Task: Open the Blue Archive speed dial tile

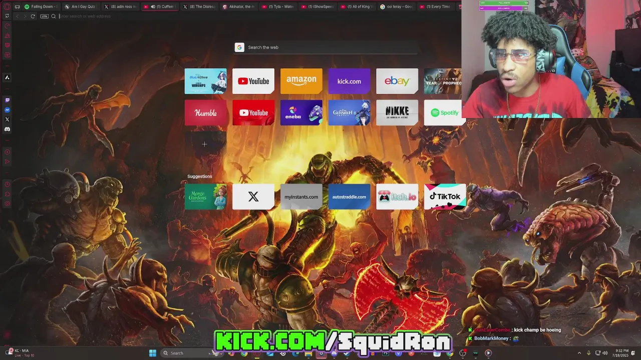Action: click(205, 81)
